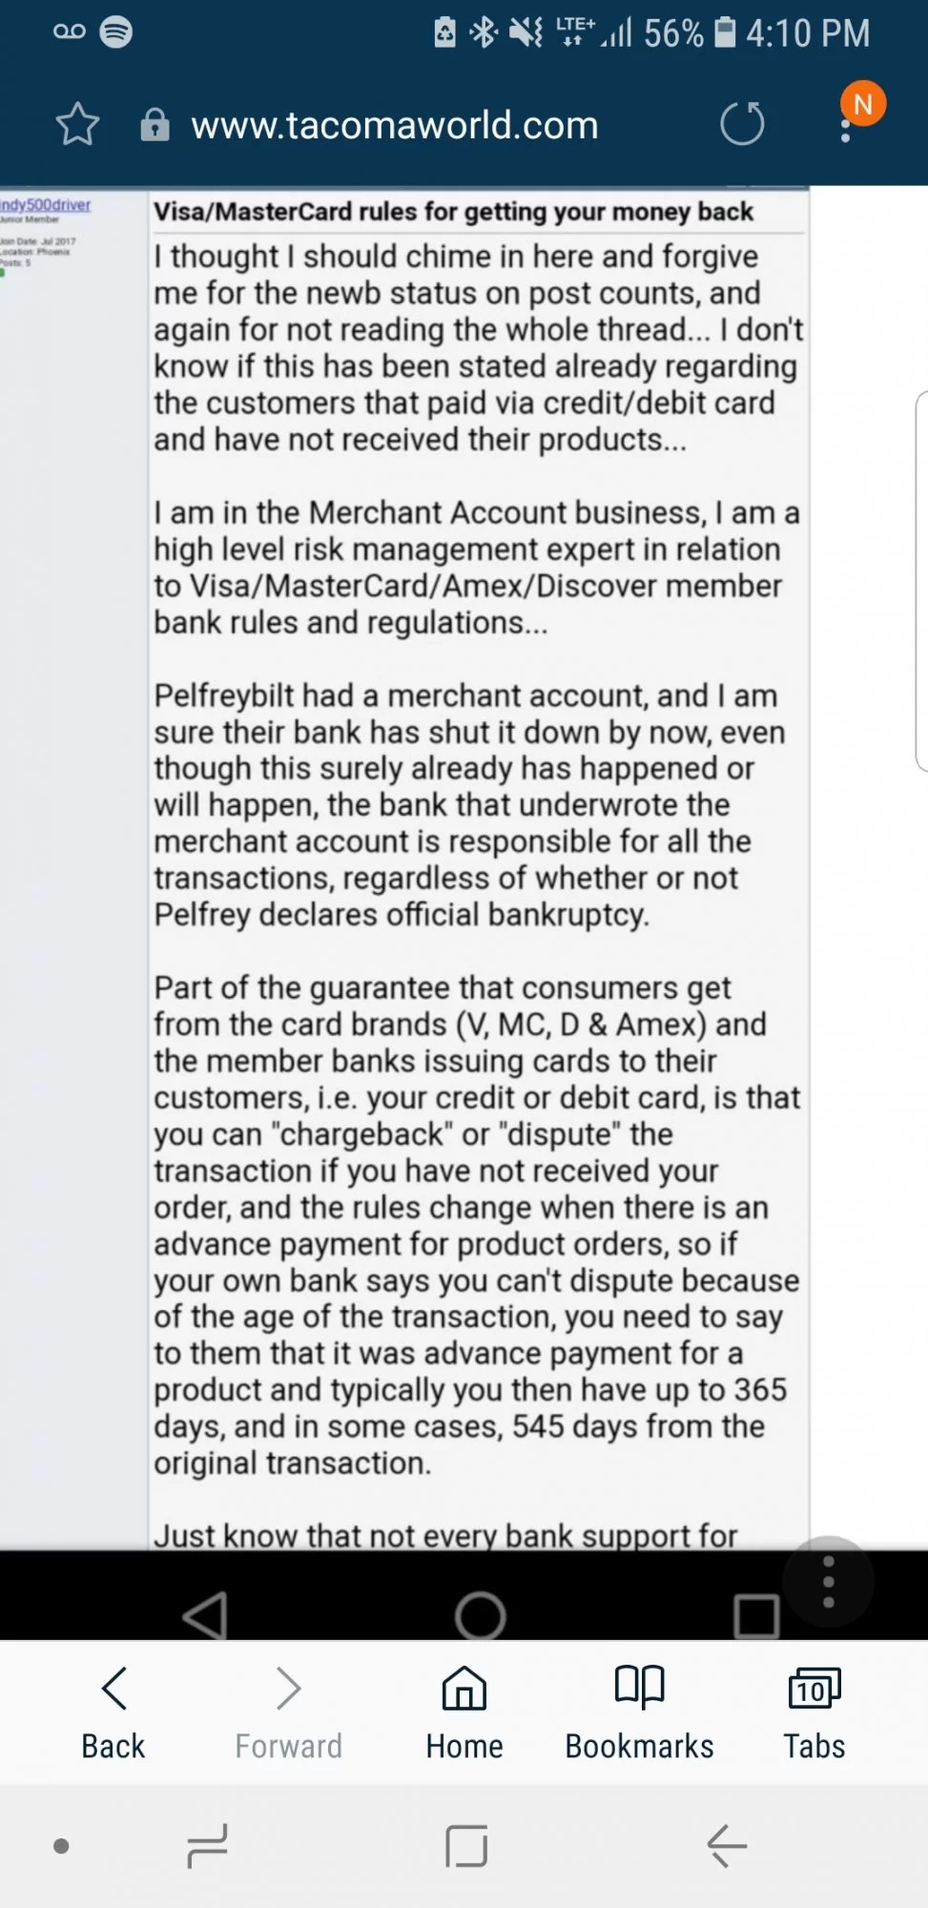Open the floating three-dot overflow menu

point(828,1580)
